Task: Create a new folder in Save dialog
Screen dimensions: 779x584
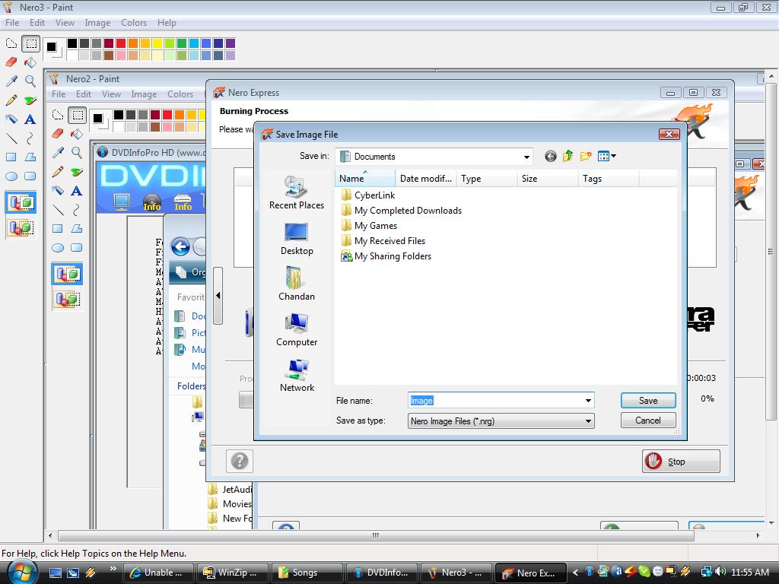Action: (586, 157)
